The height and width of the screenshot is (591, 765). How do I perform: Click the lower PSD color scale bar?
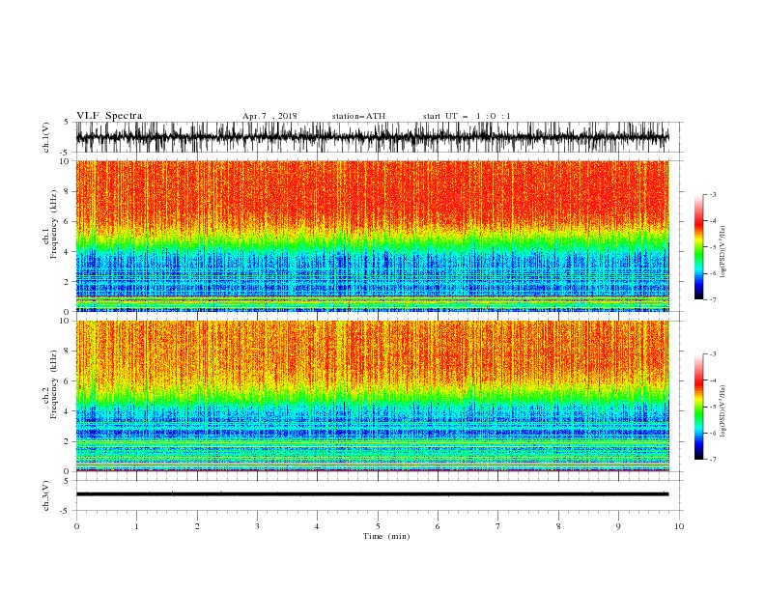(x=699, y=407)
